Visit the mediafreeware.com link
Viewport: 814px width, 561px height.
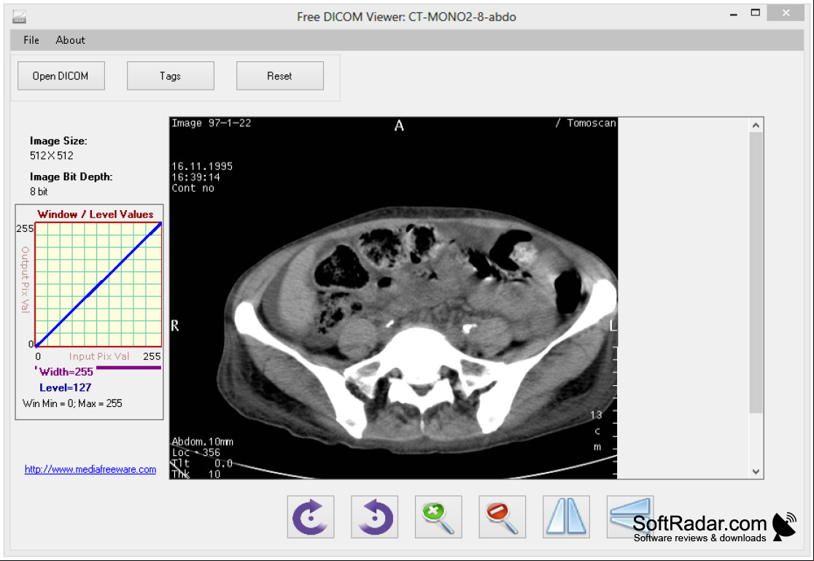click(90, 469)
